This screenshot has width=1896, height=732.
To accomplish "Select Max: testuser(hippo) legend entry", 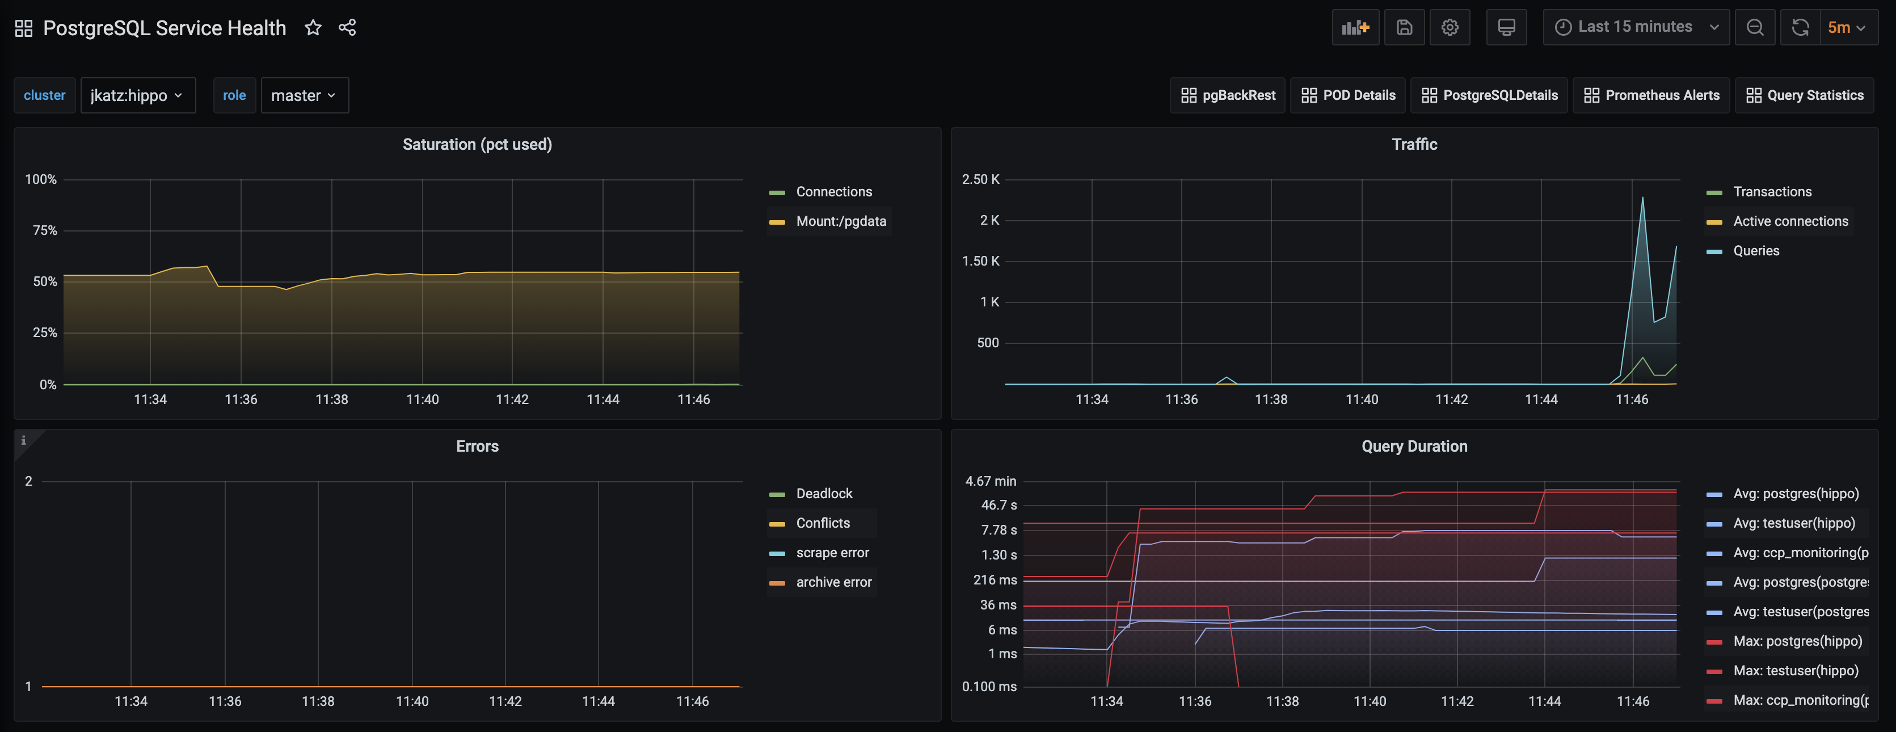I will pyautogui.click(x=1795, y=670).
